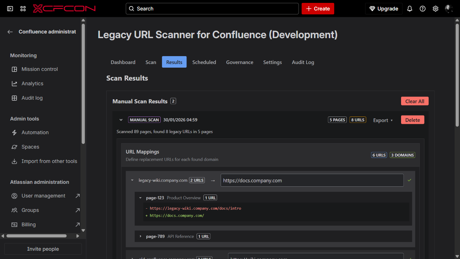Click the main page vertical scrollbar

click(457, 75)
